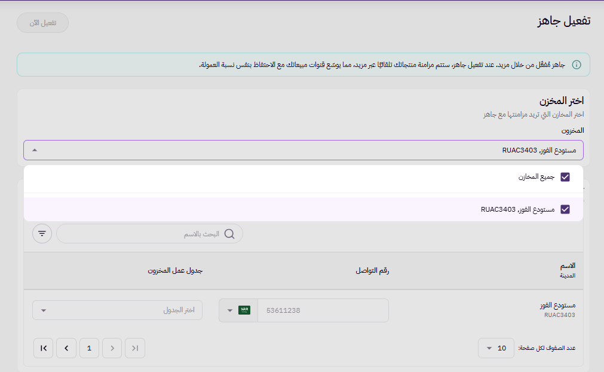Click the Saudi flag country code icon
This screenshot has width=604, height=372.
coord(244,310)
